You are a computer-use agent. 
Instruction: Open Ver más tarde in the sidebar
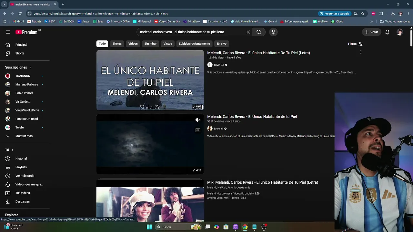(x=25, y=176)
